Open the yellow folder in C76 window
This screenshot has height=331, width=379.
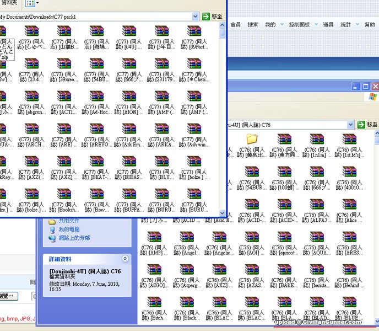click(x=252, y=138)
